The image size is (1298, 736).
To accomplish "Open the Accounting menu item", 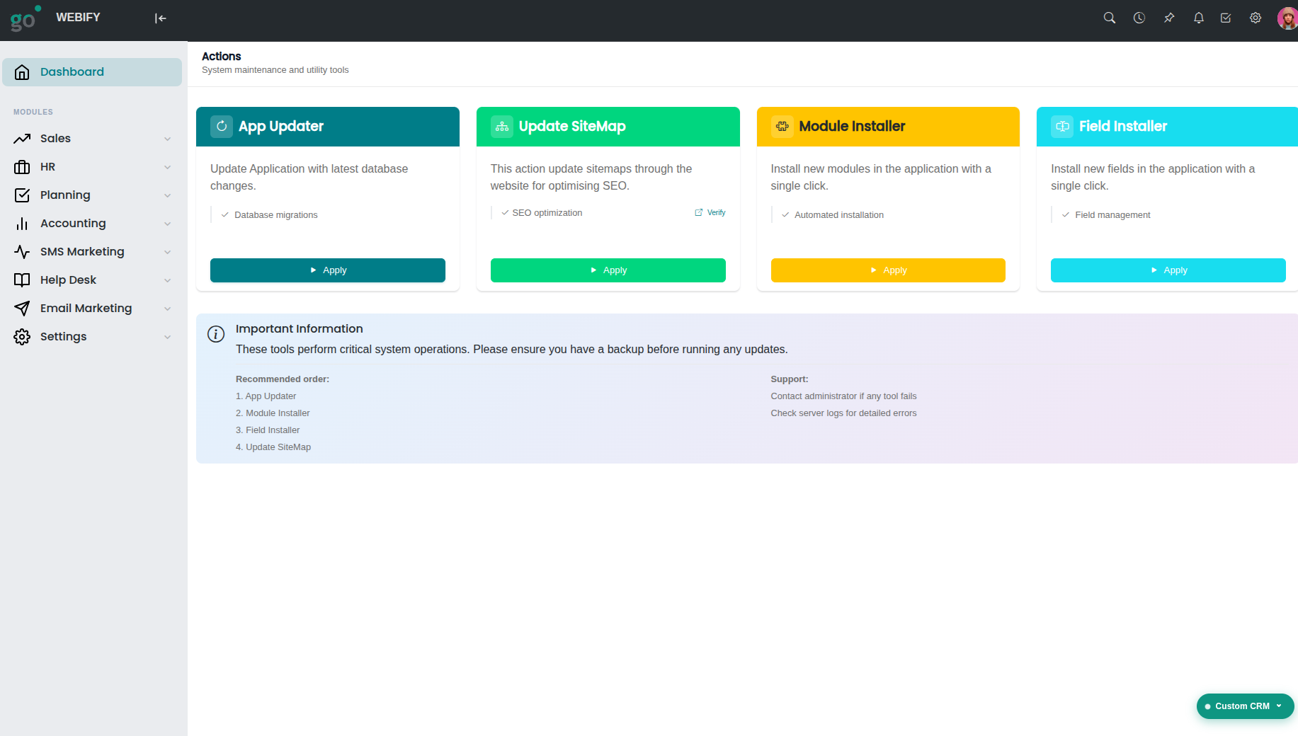I will click(x=92, y=224).
